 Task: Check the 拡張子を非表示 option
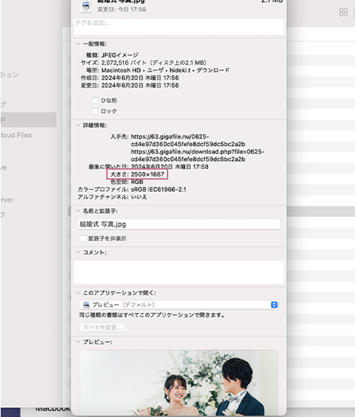(83, 238)
